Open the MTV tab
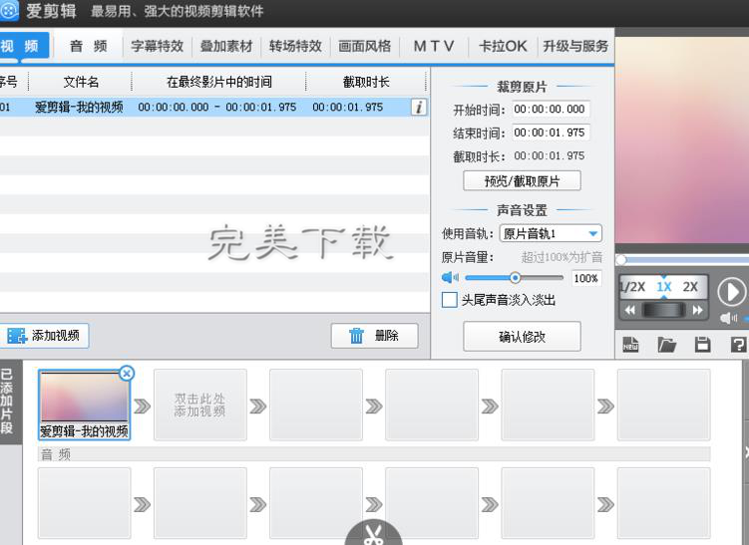Image resolution: width=749 pixels, height=545 pixels. [x=434, y=46]
